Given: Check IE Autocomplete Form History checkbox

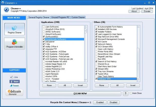Looking at the screenshot, I should tap(96, 27).
